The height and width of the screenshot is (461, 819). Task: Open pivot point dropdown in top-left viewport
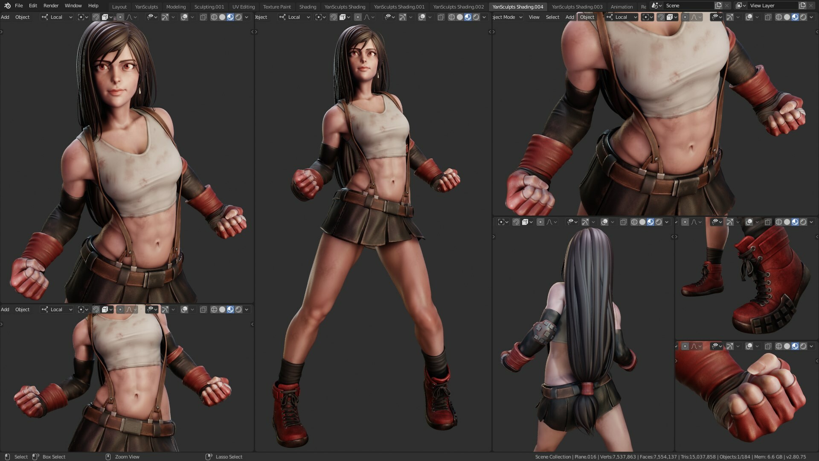[x=83, y=17]
